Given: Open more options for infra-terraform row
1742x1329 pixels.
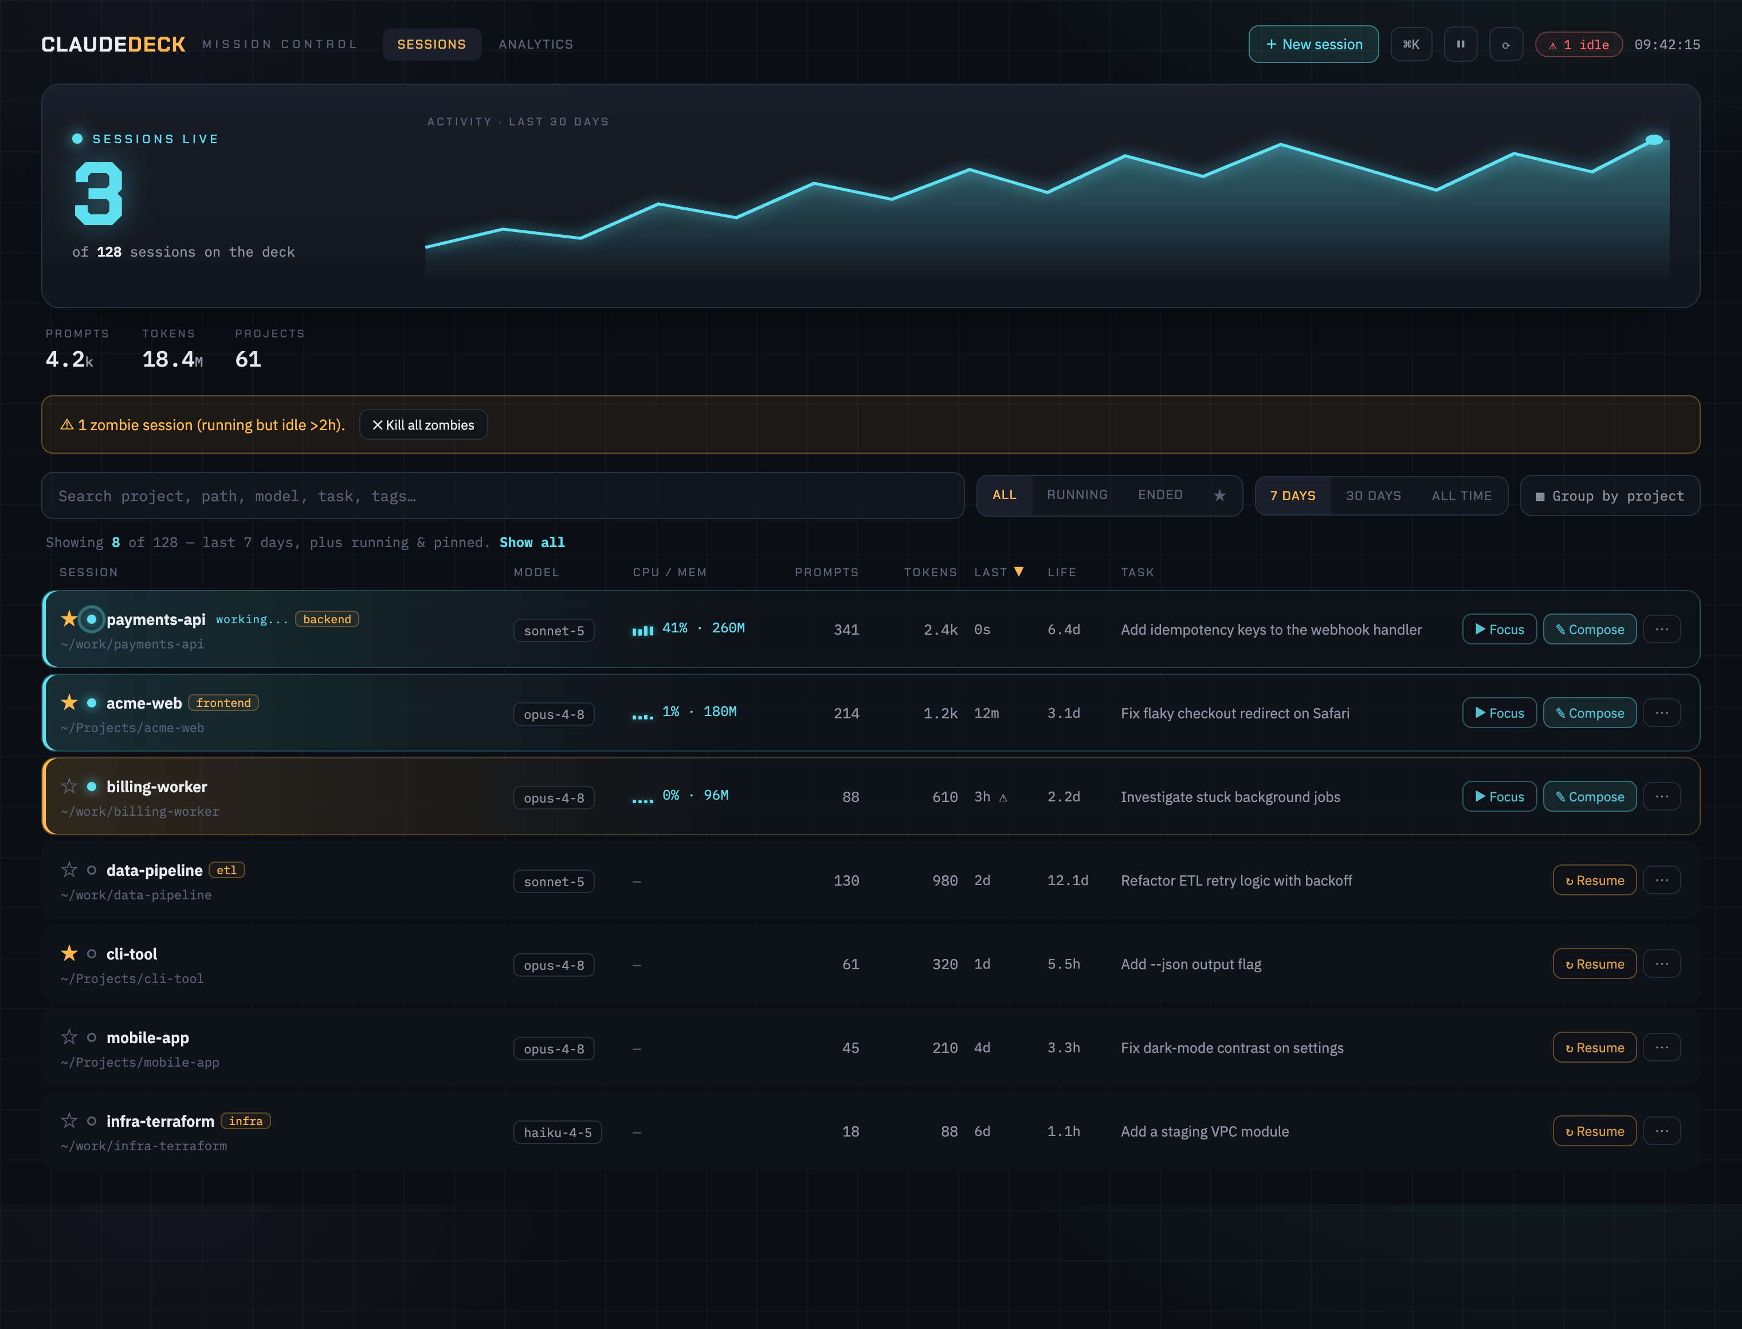Looking at the screenshot, I should click(1661, 1131).
